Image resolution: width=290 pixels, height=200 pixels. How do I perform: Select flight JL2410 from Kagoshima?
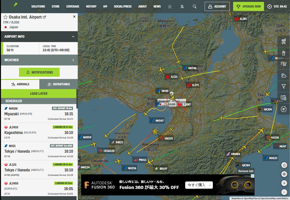point(39,132)
